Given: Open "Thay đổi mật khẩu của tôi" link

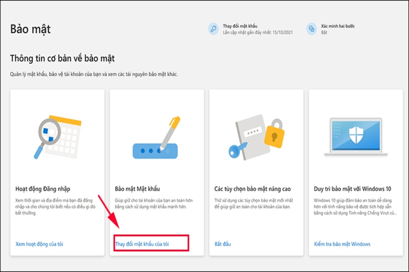Looking at the screenshot, I should 142,244.
